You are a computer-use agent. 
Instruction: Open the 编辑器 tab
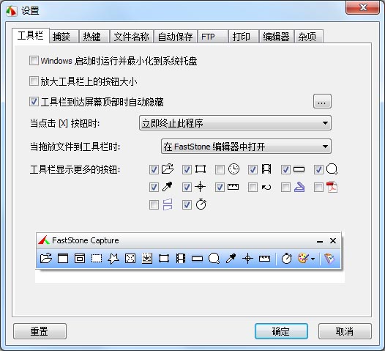[x=276, y=37]
